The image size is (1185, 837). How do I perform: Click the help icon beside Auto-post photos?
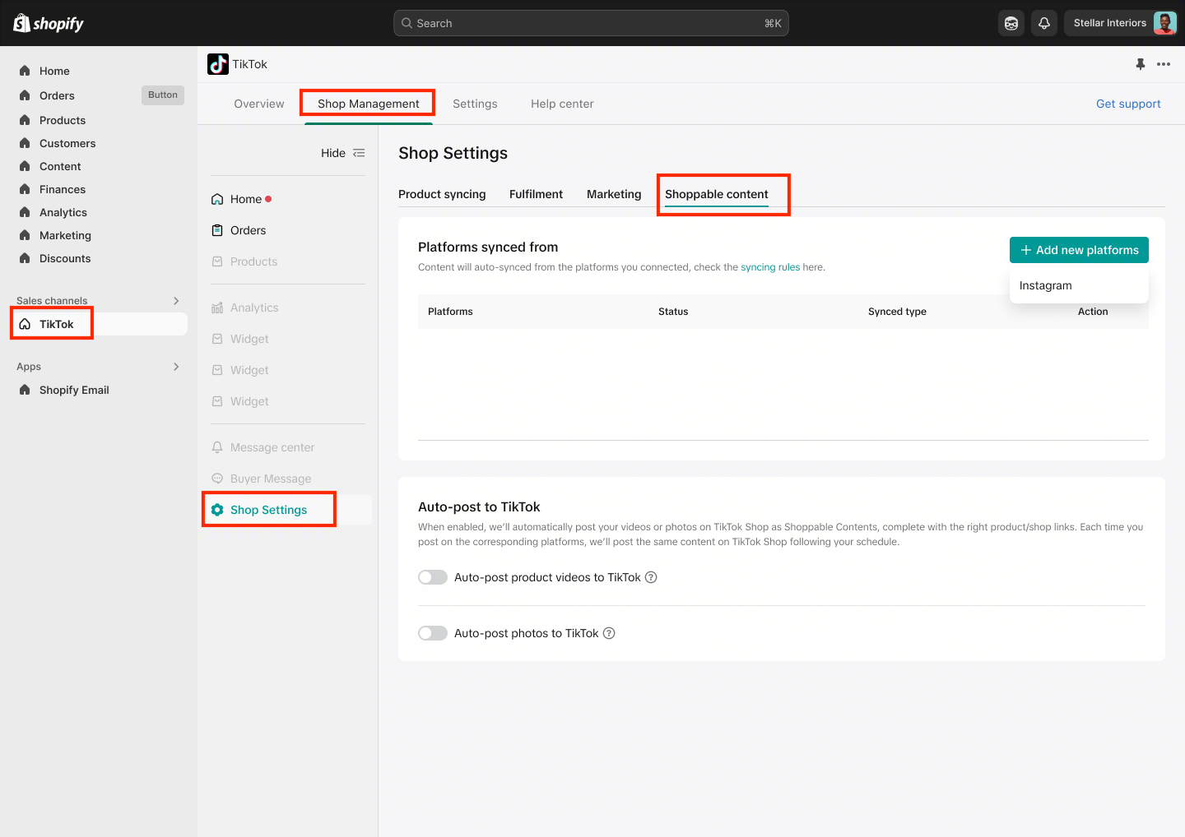tap(609, 633)
